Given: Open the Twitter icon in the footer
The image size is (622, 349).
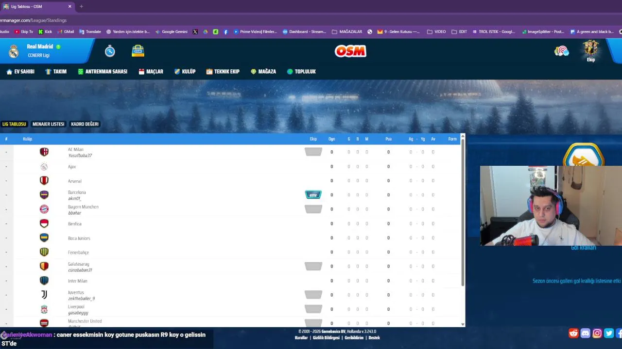Looking at the screenshot, I should [x=609, y=333].
